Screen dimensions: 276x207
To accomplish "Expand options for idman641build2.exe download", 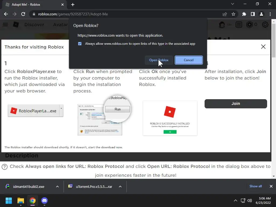I will [57, 187].
